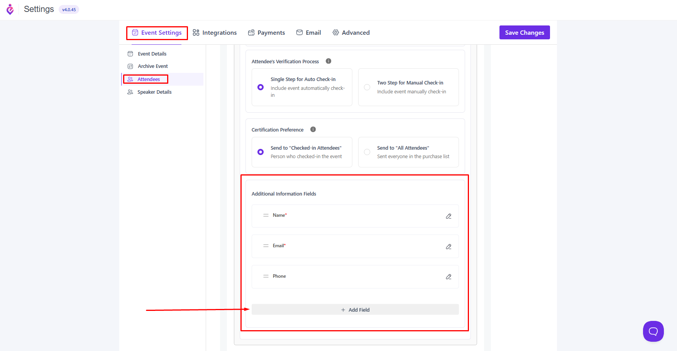Viewport: 677px width, 351px height.
Task: Click the app logo in the header
Action: click(x=10, y=9)
